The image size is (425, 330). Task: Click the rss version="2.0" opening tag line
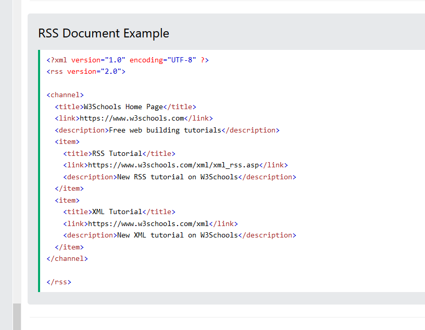[86, 72]
